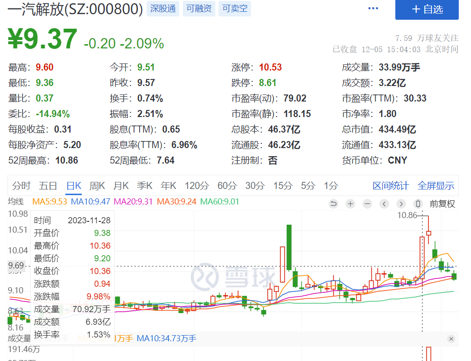Click the MA5:9.53 moving average label
The image size is (471, 361).
coord(49,202)
